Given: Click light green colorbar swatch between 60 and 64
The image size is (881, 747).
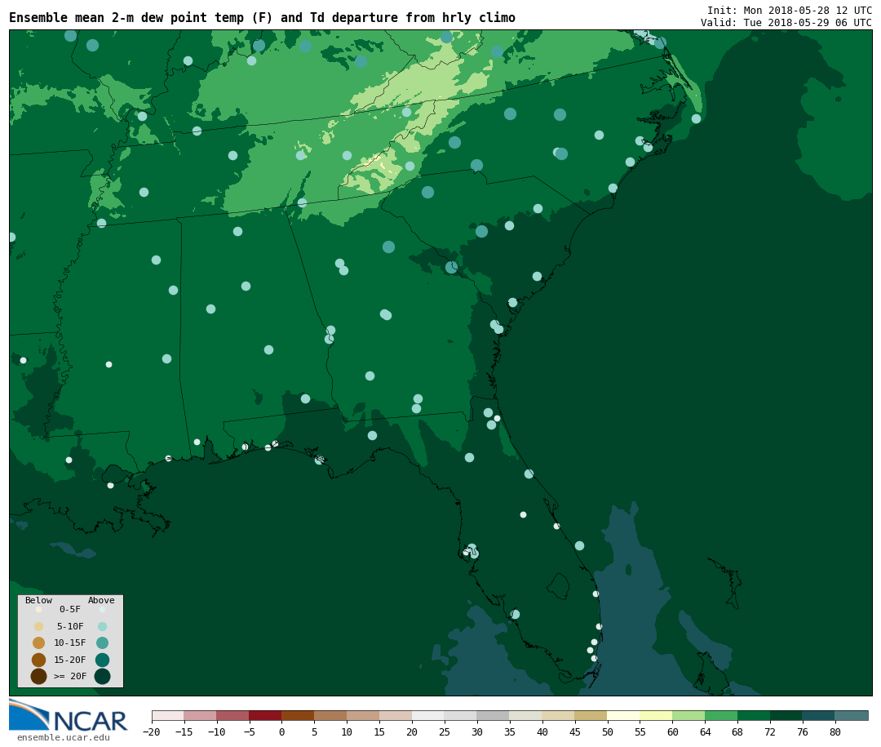Looking at the screenshot, I should coord(689,715).
